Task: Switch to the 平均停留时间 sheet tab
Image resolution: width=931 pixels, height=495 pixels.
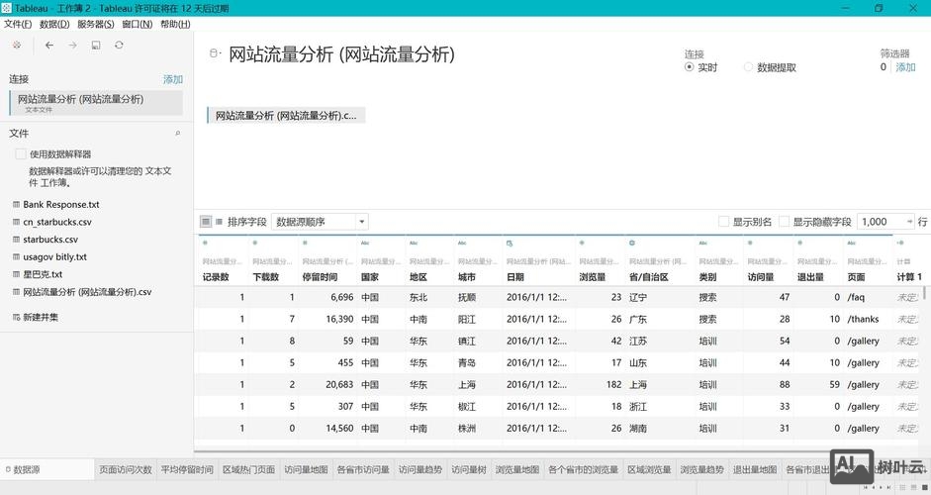Action: point(187,469)
